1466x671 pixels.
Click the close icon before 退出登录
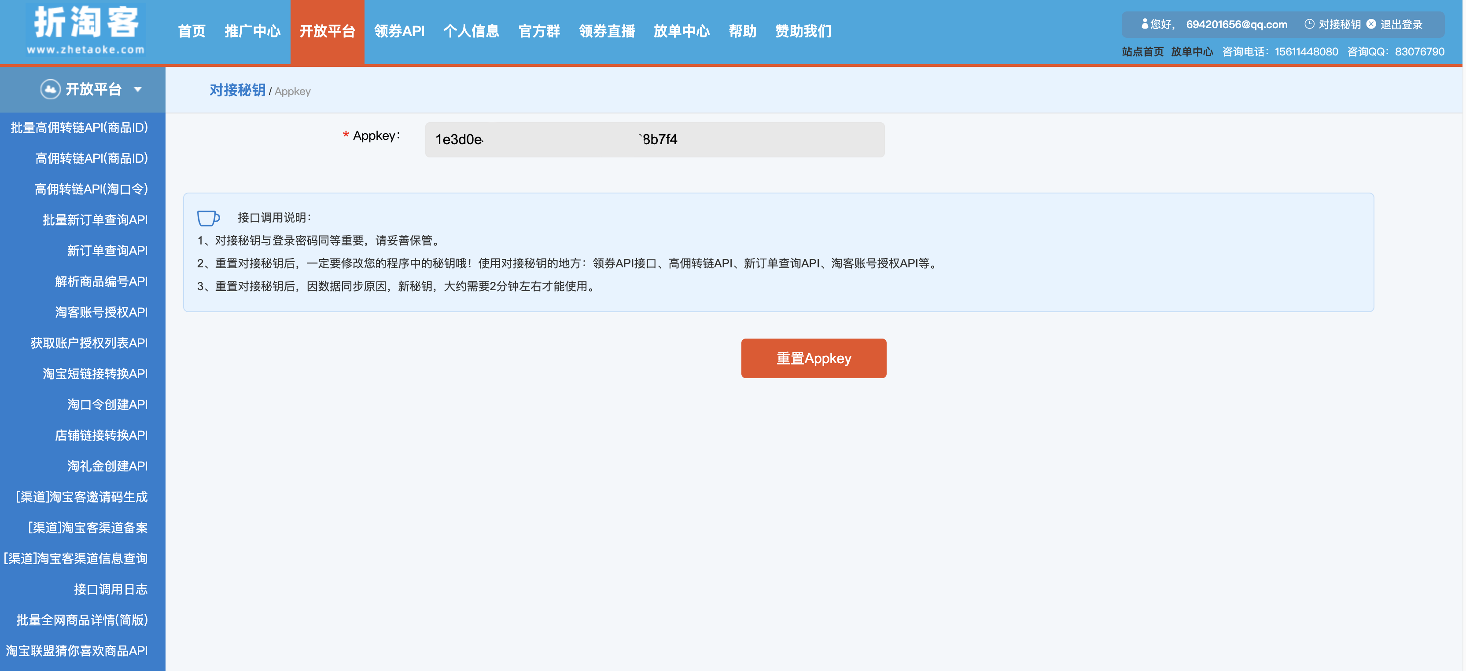(x=1371, y=24)
